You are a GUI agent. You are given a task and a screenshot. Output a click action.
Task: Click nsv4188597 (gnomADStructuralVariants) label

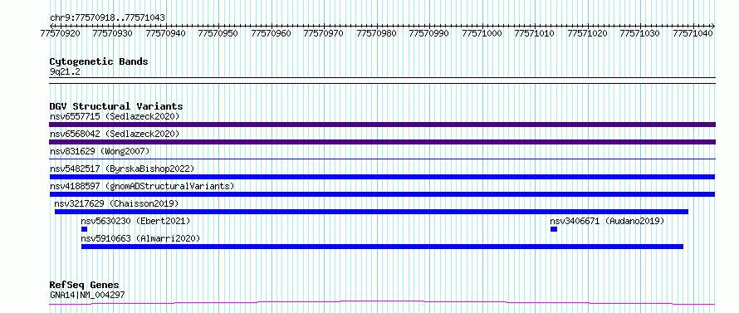coord(142,186)
